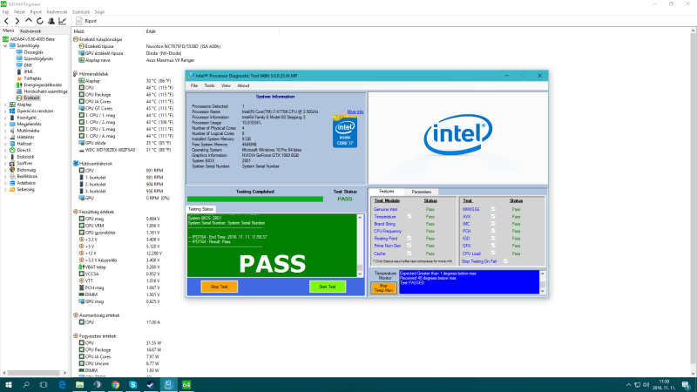Viewport: 697px width, 392px height.
Task: Open Energiagazdálkodás in the tree
Action: tap(43, 84)
